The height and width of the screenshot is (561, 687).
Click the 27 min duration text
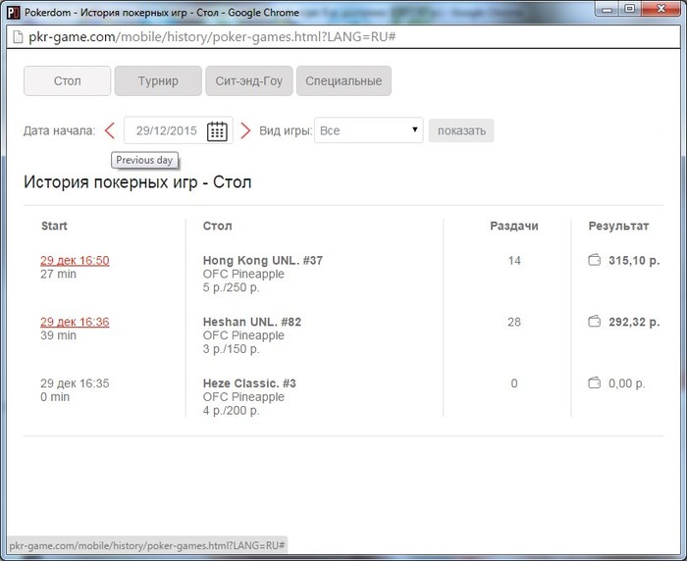point(58,275)
